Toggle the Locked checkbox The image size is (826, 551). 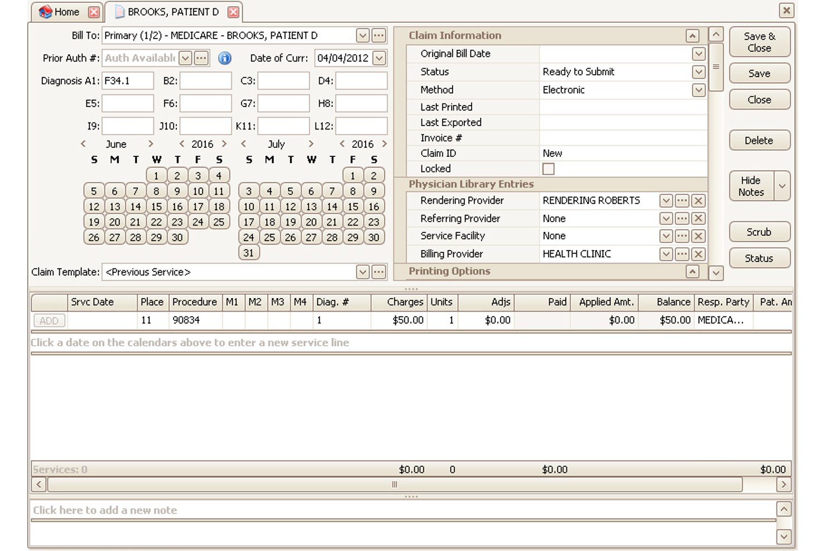549,169
